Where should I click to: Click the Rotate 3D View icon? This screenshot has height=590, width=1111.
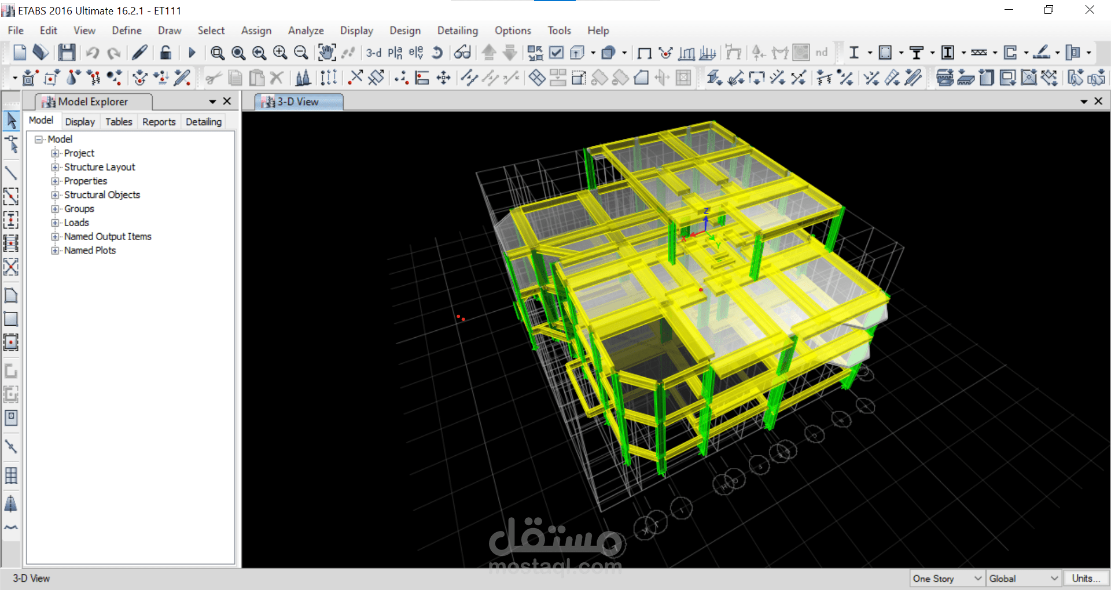[x=437, y=53]
